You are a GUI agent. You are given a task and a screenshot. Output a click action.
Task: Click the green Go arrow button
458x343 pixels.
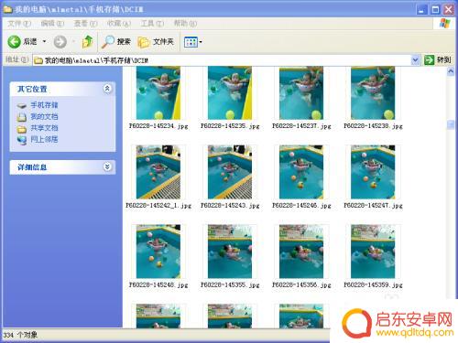429,60
